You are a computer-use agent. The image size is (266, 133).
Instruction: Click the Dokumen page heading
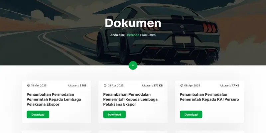[133, 23]
